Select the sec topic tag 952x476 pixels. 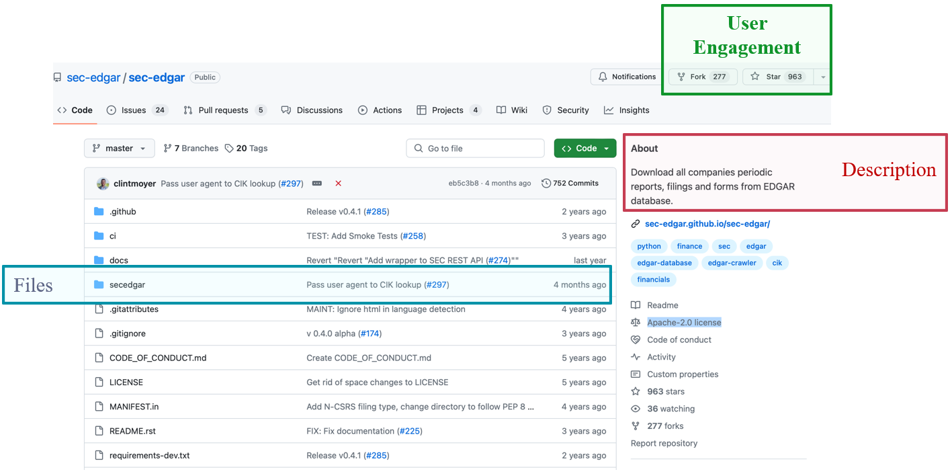click(x=724, y=247)
